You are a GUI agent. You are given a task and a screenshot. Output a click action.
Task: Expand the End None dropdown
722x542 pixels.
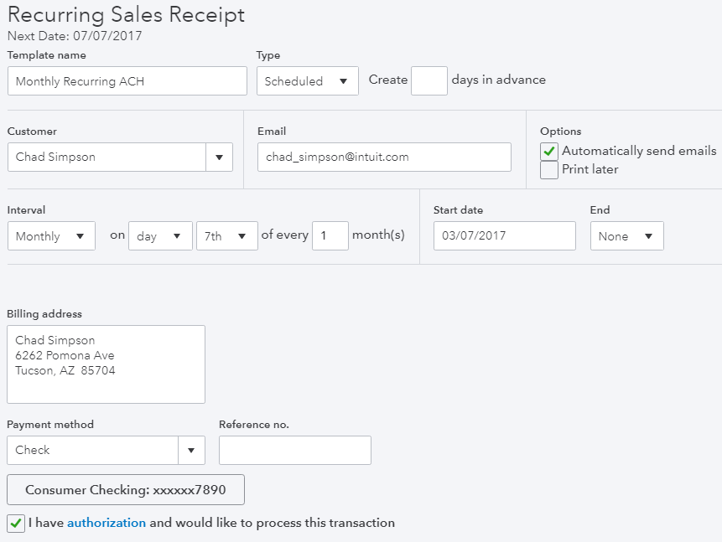[x=626, y=236]
